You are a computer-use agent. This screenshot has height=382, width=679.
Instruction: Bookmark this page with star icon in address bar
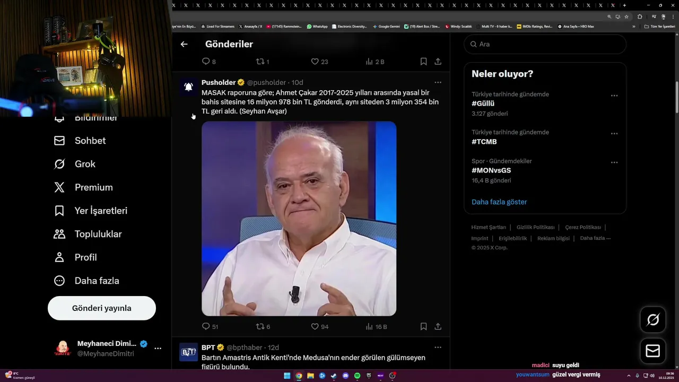pos(626,16)
